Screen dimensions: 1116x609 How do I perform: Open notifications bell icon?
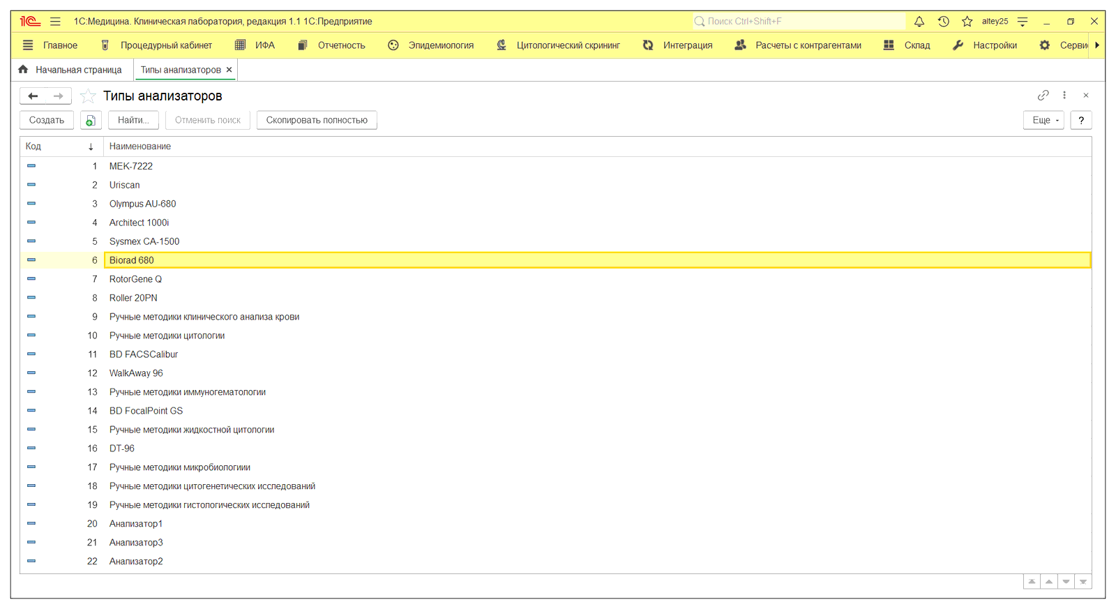pyautogui.click(x=919, y=22)
